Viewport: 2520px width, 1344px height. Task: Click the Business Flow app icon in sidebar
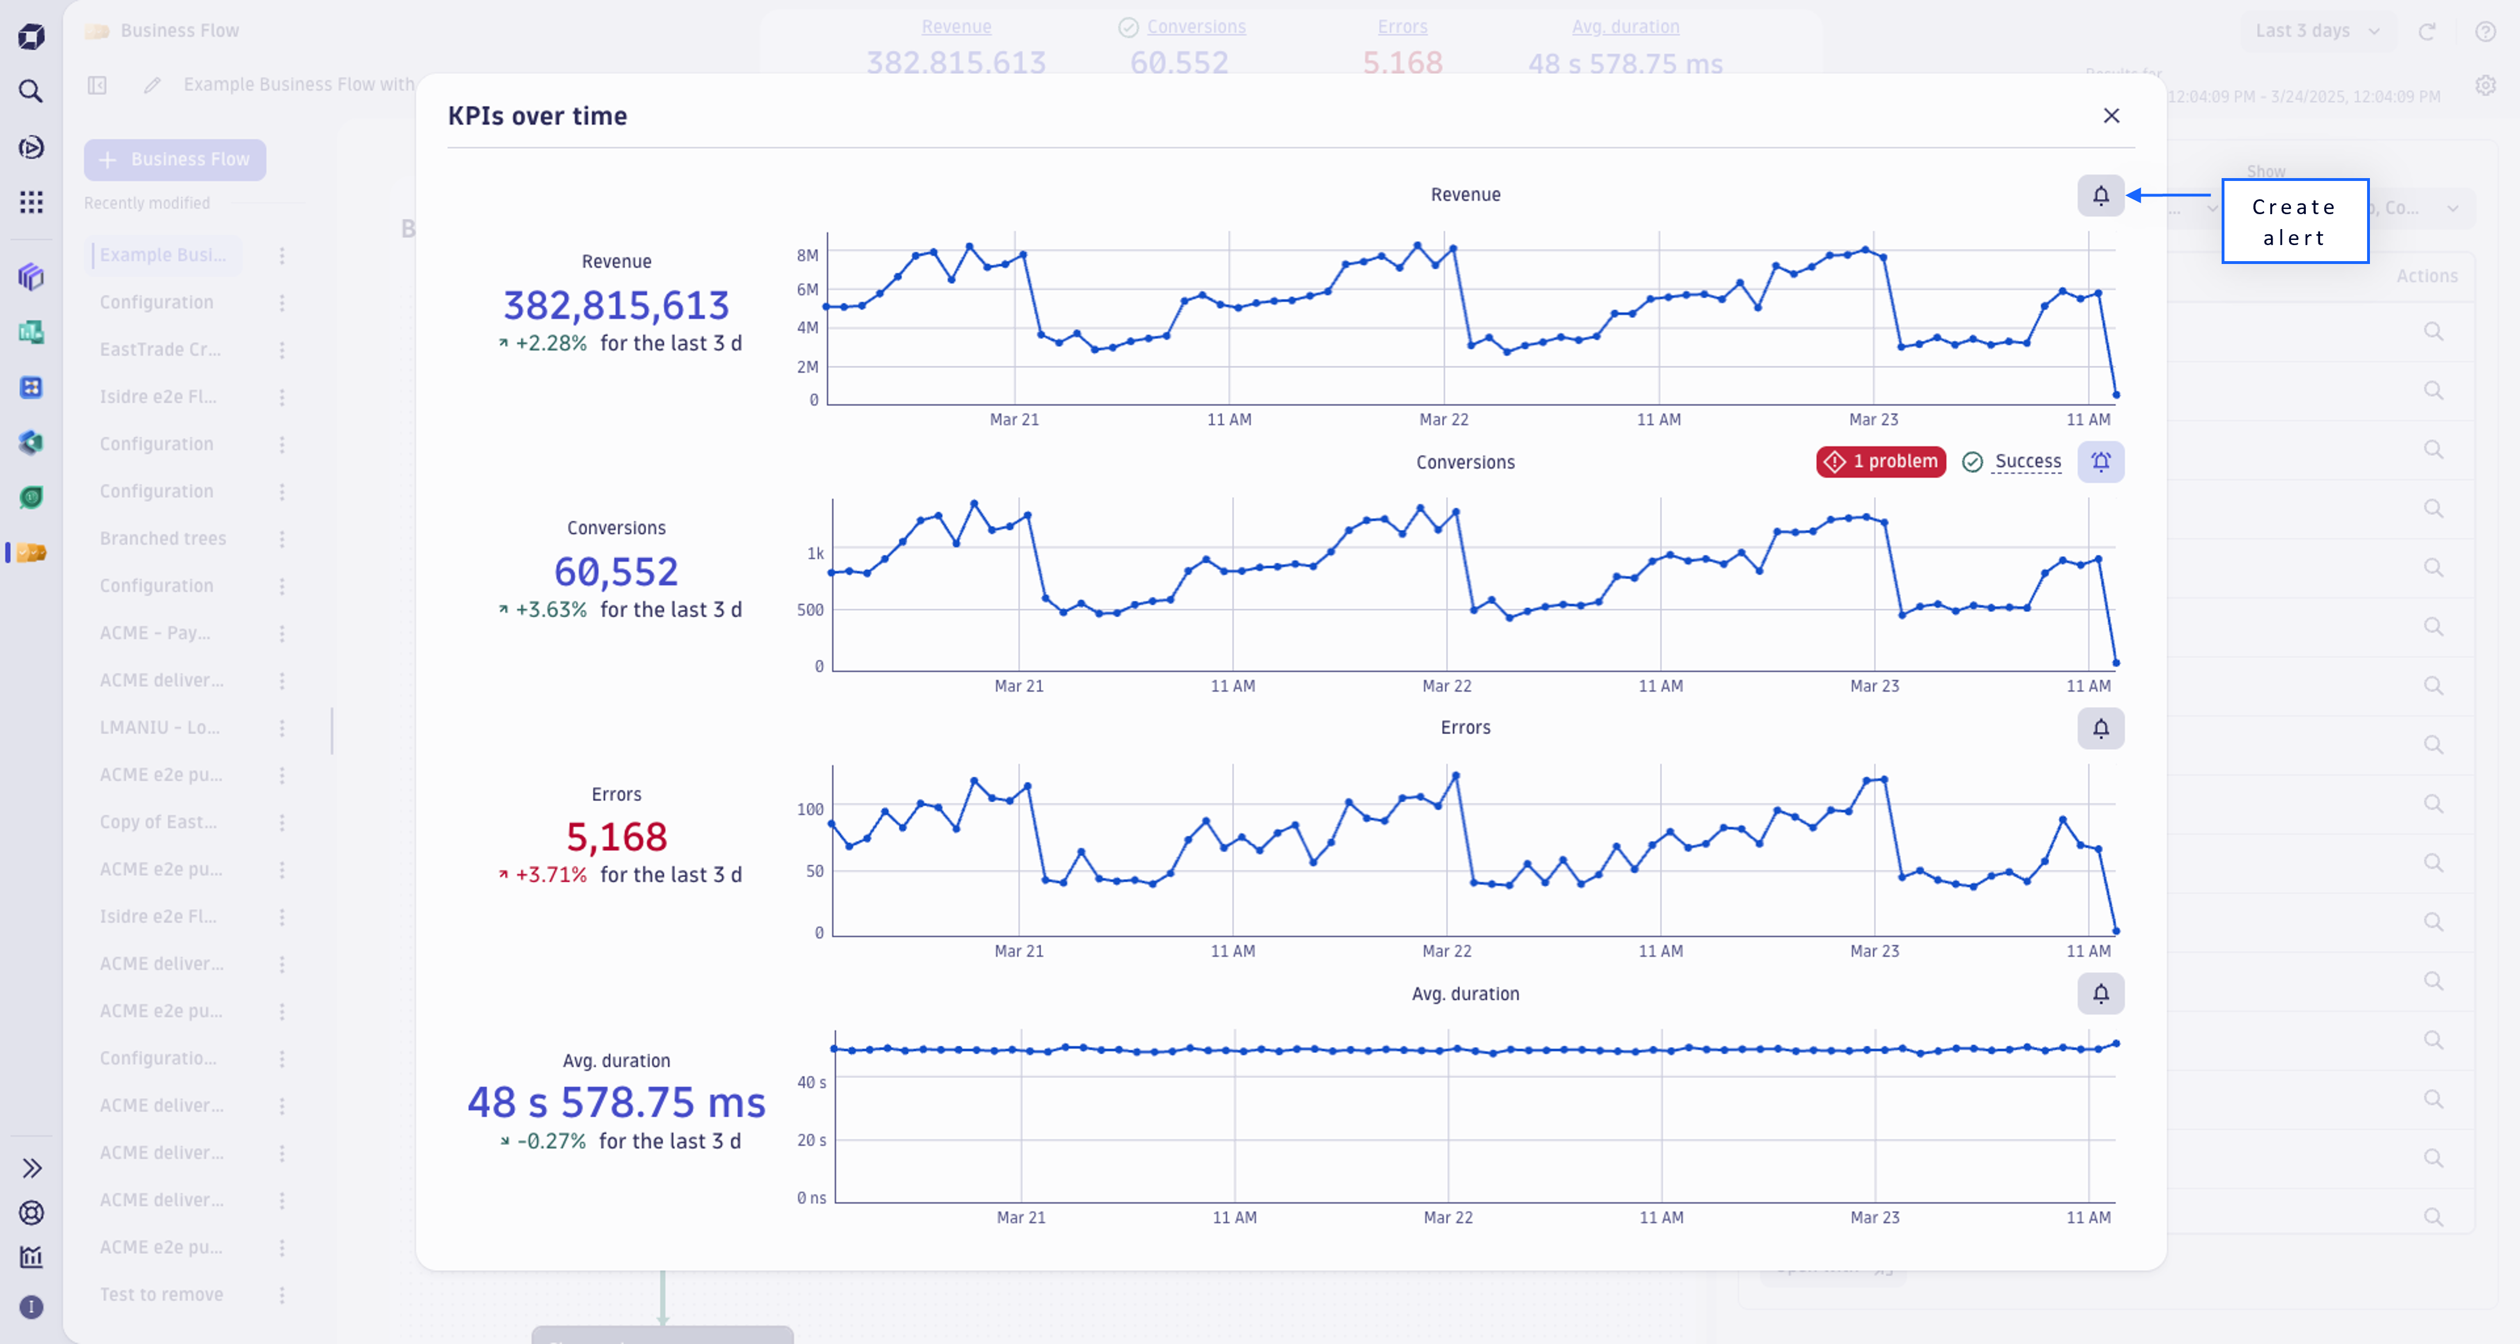coord(31,553)
